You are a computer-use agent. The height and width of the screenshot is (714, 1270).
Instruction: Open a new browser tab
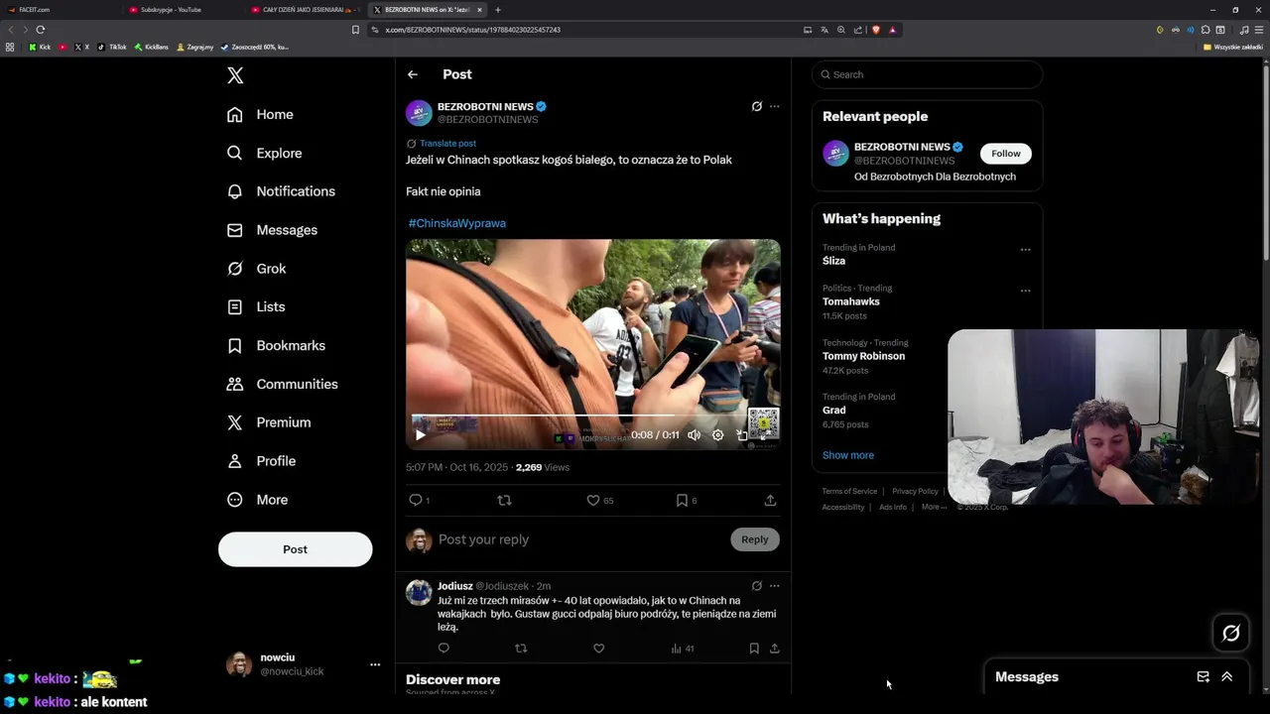point(498,10)
